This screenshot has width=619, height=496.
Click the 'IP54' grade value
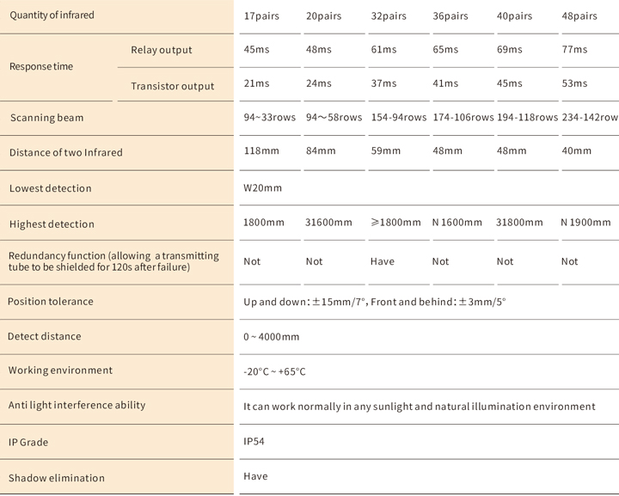254,441
